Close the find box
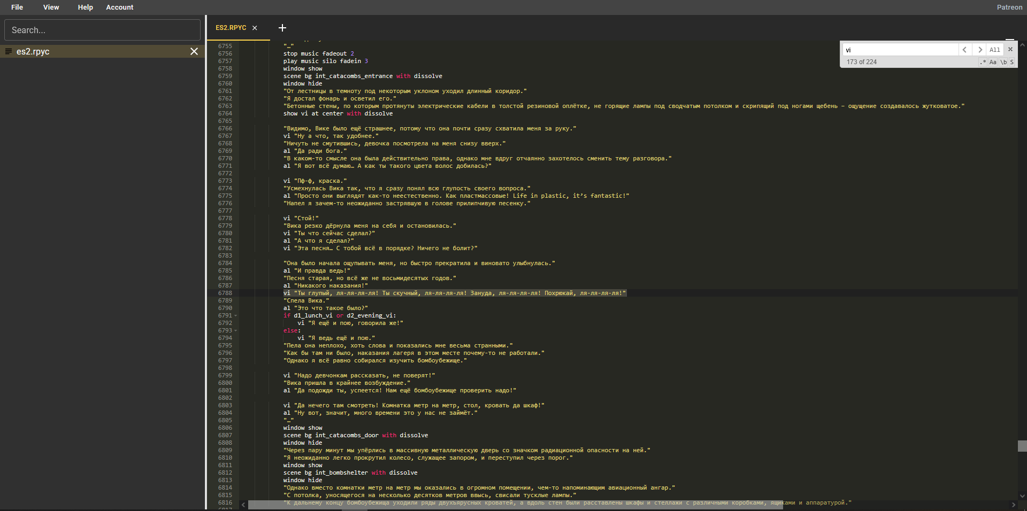 click(1010, 49)
